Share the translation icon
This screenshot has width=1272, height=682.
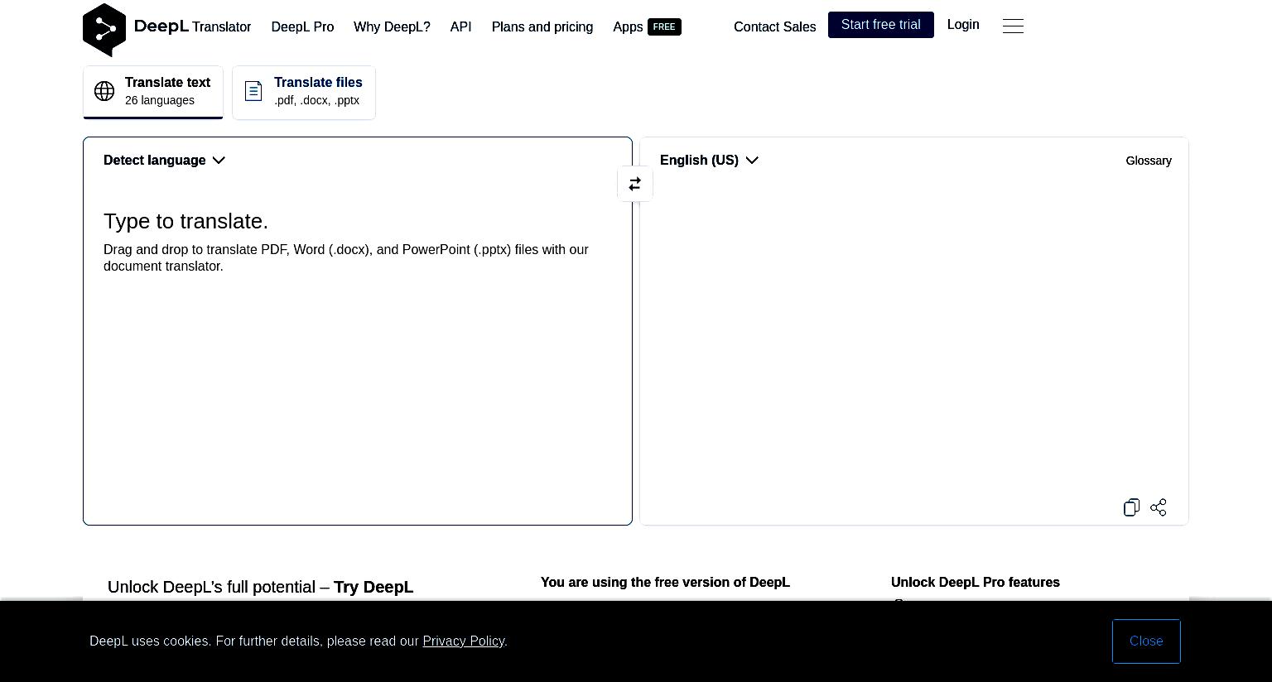[x=1159, y=507]
